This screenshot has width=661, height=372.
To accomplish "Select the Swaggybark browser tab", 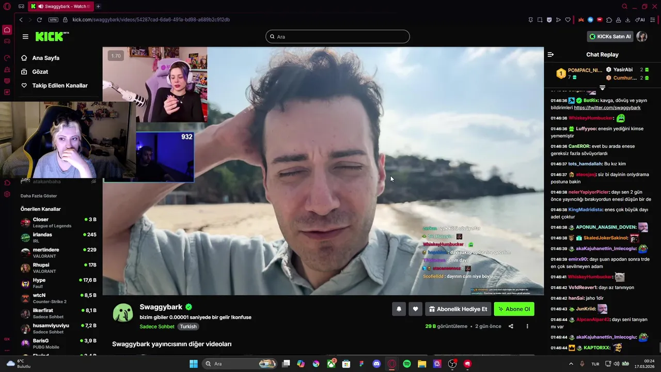I will point(61,6).
